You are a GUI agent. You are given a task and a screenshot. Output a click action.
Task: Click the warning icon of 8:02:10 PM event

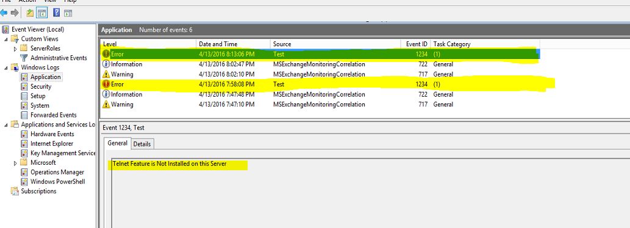107,74
